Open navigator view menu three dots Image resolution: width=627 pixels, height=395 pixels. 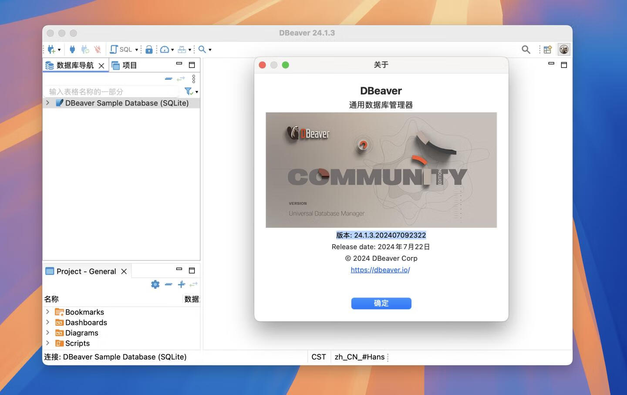[x=194, y=79]
